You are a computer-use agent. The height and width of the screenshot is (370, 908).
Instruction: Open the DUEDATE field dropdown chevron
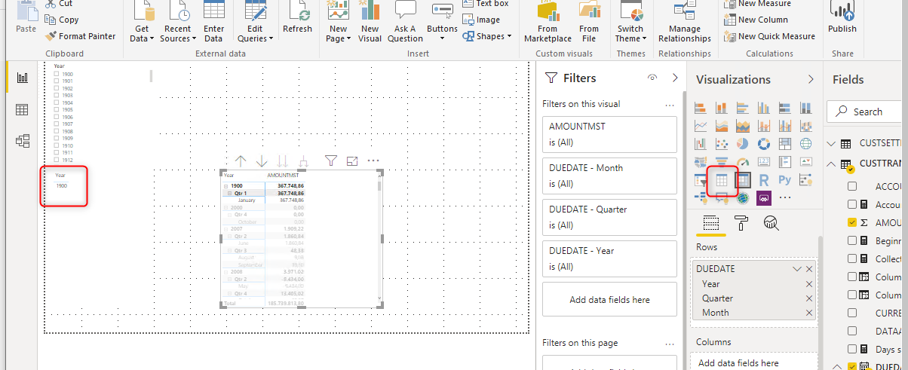pyautogui.click(x=797, y=269)
